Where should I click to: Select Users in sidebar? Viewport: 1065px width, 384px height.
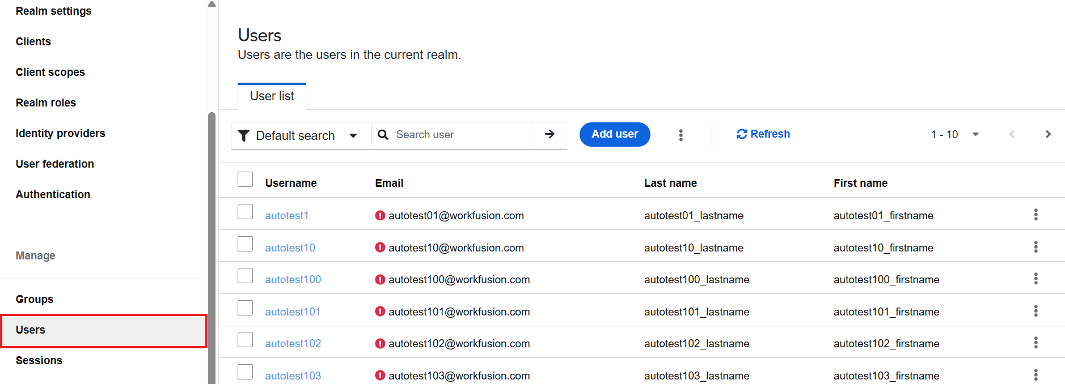[x=104, y=331]
